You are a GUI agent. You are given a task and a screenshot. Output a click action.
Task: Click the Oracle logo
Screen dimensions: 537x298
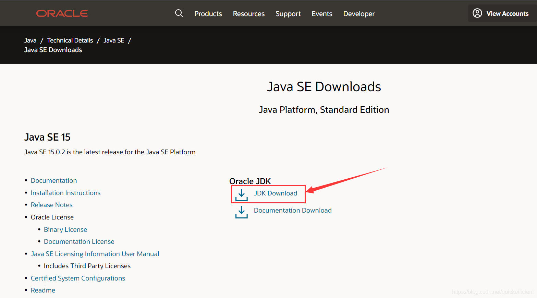pyautogui.click(x=62, y=13)
